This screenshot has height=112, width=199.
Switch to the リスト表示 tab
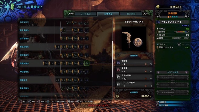85,14
